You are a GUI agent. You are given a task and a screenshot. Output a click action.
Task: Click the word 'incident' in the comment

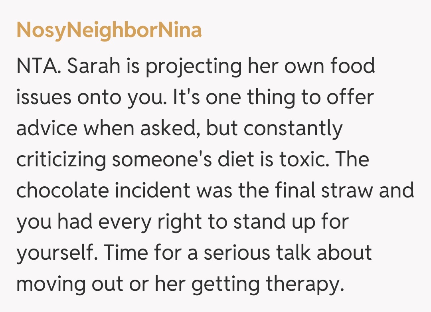152,191
